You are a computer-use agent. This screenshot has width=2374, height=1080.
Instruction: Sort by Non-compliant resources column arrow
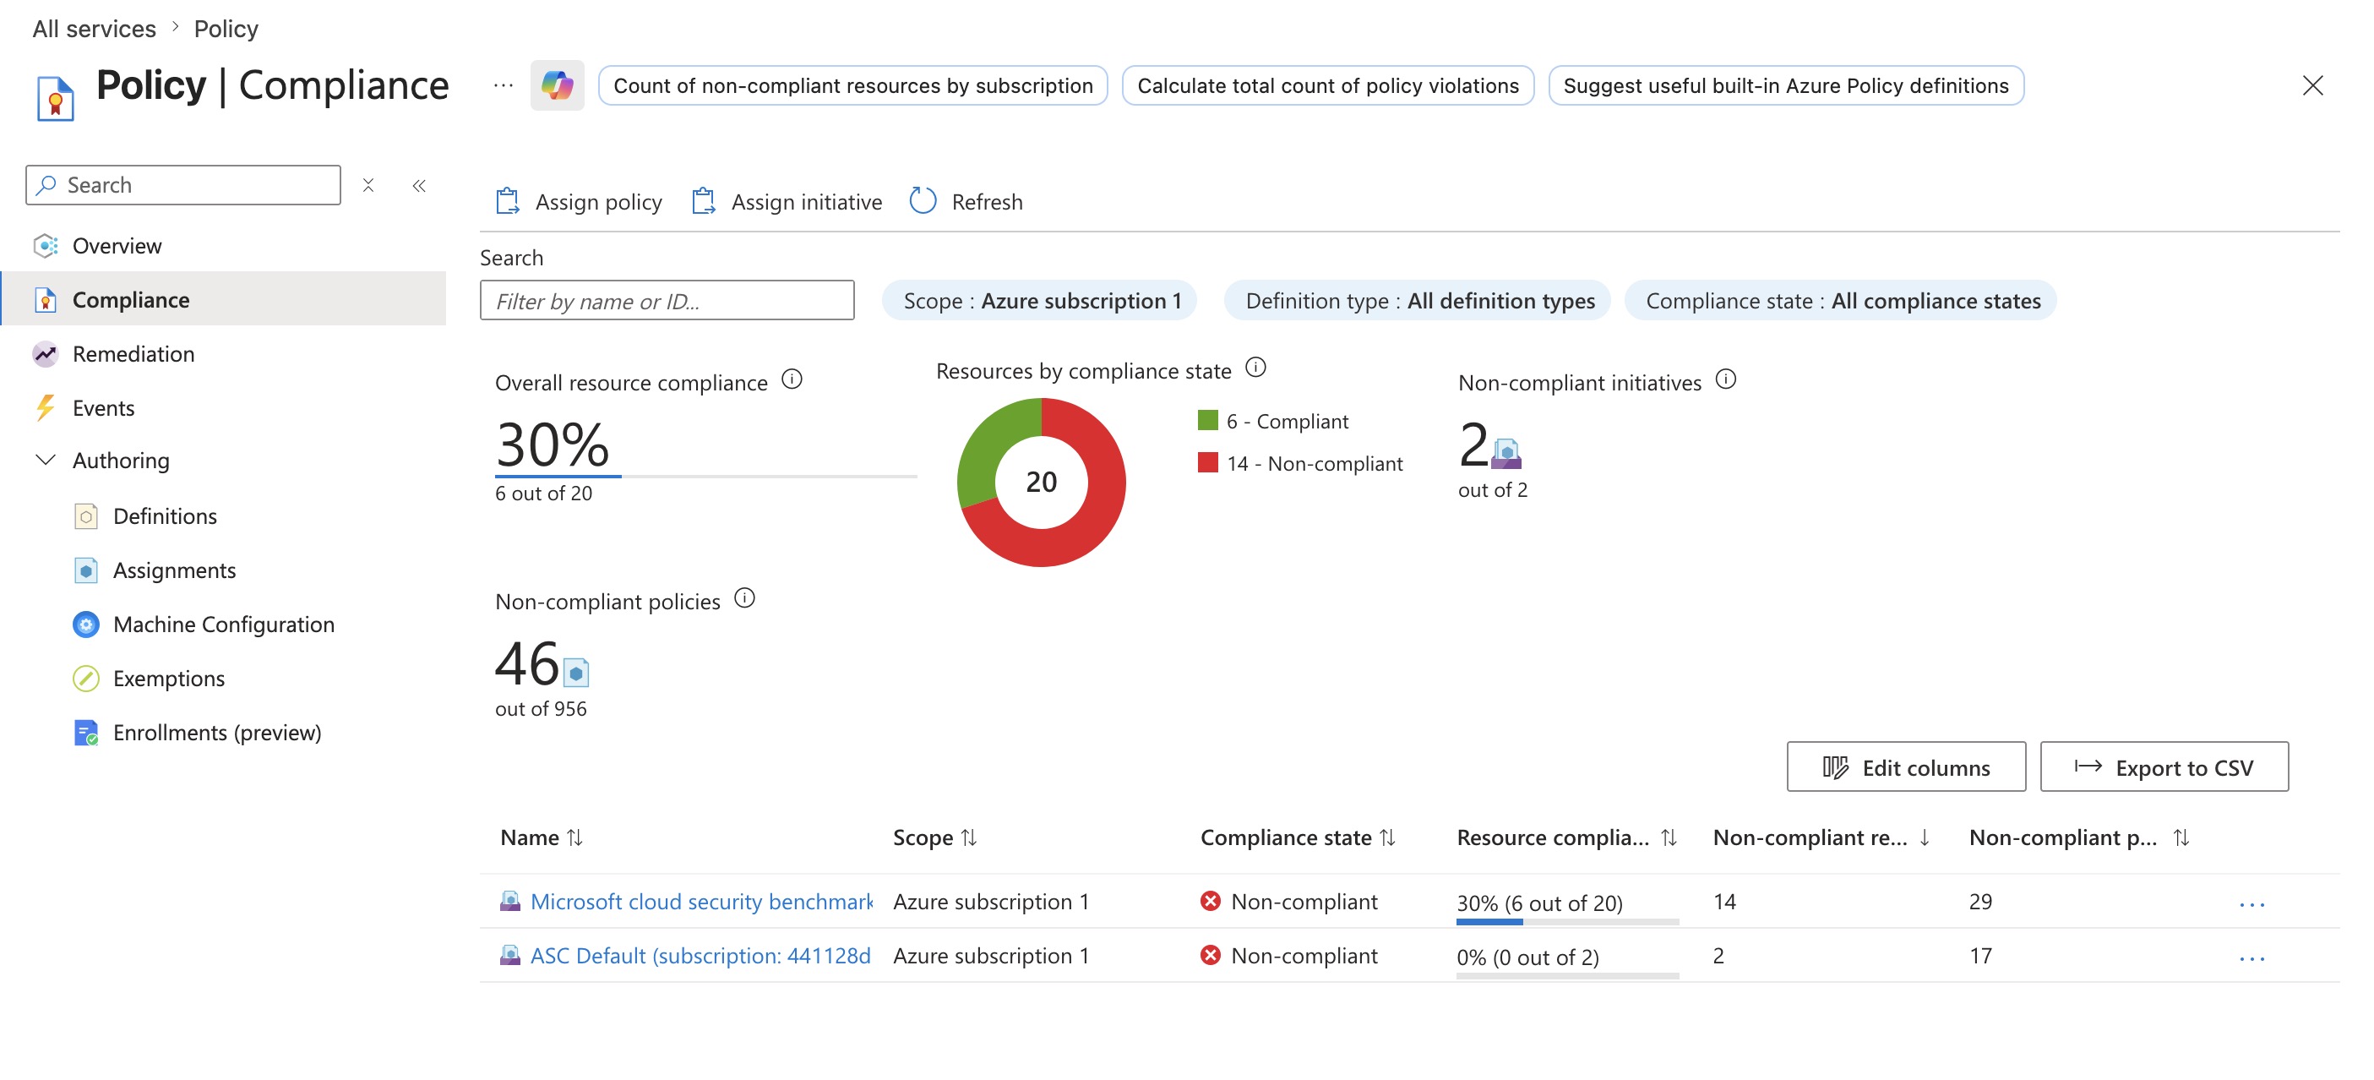[1925, 837]
